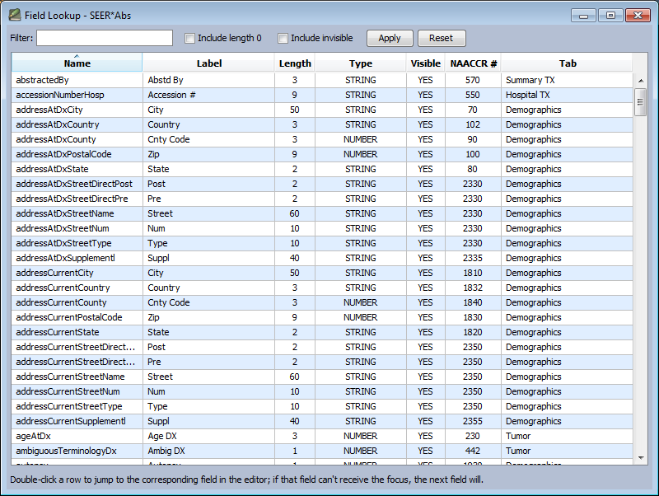Click NAACCR number 2355 cell
Screen dimensions: 659x496
coord(473,421)
